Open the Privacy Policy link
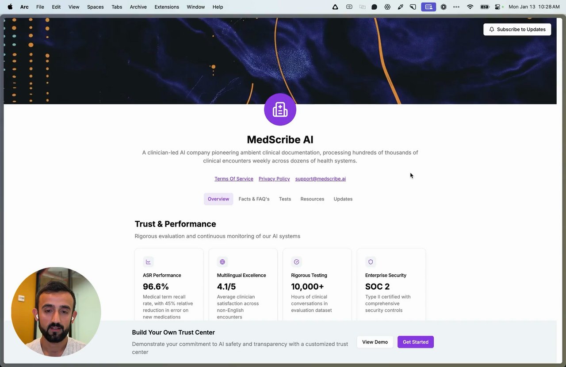 click(x=274, y=179)
